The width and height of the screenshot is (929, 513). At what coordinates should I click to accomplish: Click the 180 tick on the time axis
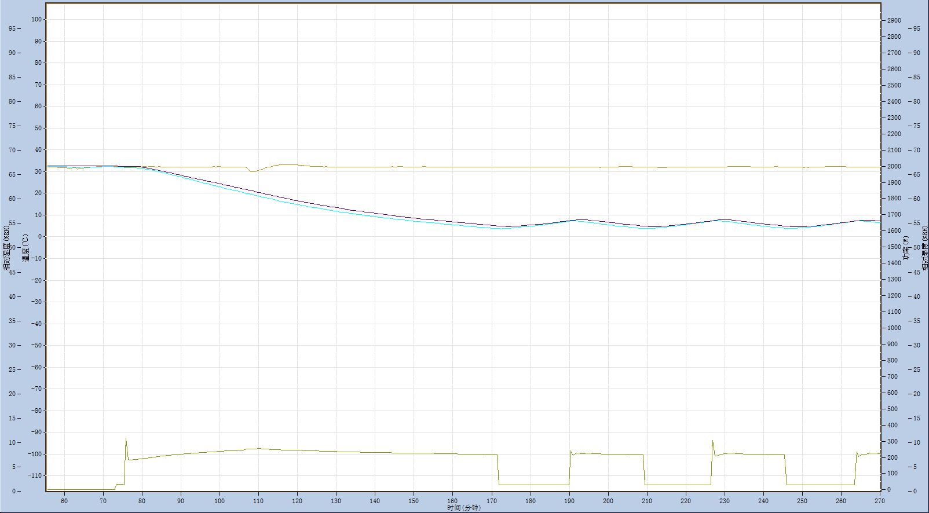(x=531, y=501)
